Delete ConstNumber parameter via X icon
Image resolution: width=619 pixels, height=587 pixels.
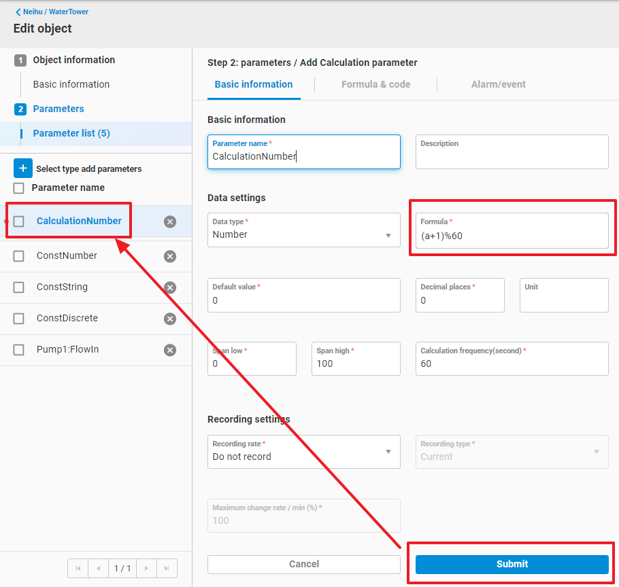(x=170, y=256)
